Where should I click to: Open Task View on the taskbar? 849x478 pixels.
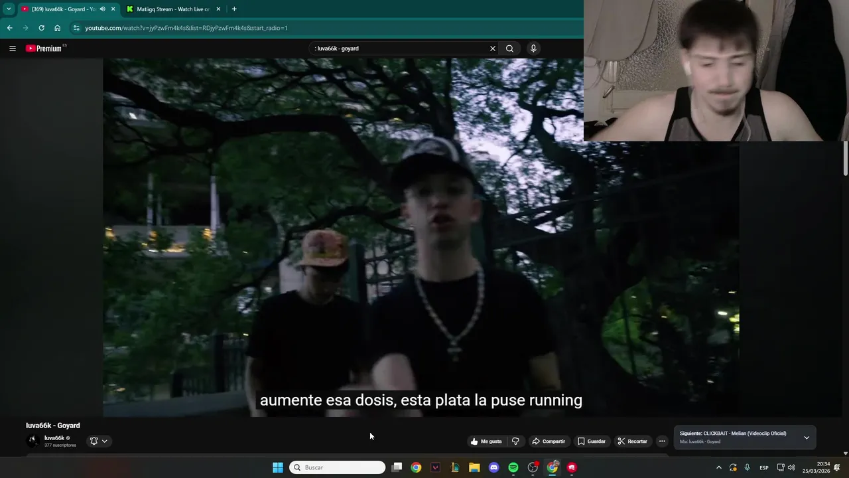tap(397, 467)
